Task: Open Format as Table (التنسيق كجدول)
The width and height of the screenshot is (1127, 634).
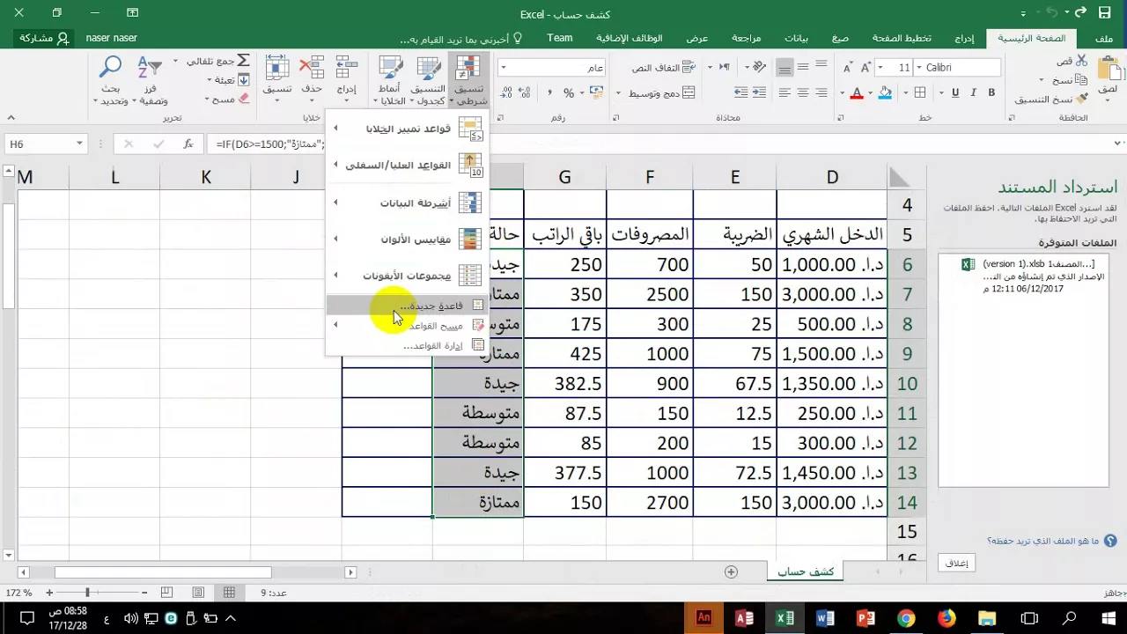Action: [x=429, y=81]
